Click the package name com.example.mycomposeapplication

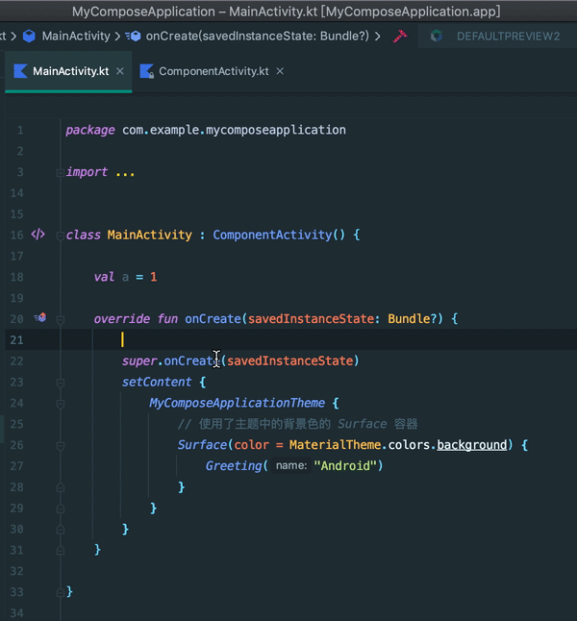click(234, 131)
